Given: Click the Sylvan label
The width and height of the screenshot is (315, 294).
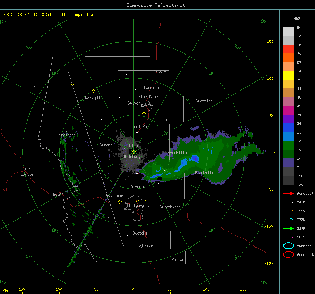Looking at the screenshot, I should coord(134,103).
